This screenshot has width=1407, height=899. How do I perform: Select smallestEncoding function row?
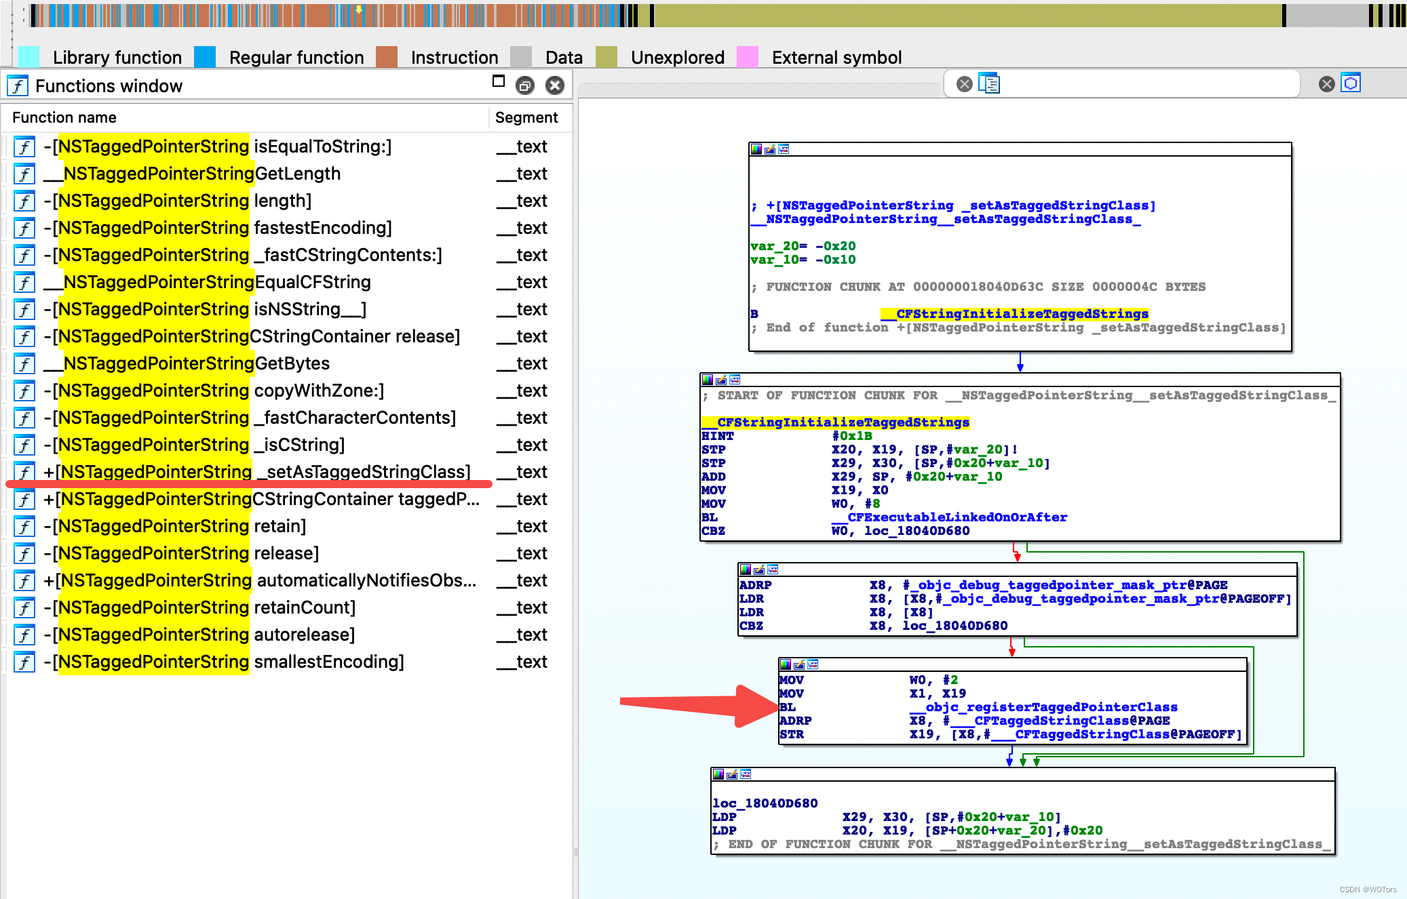(288, 662)
